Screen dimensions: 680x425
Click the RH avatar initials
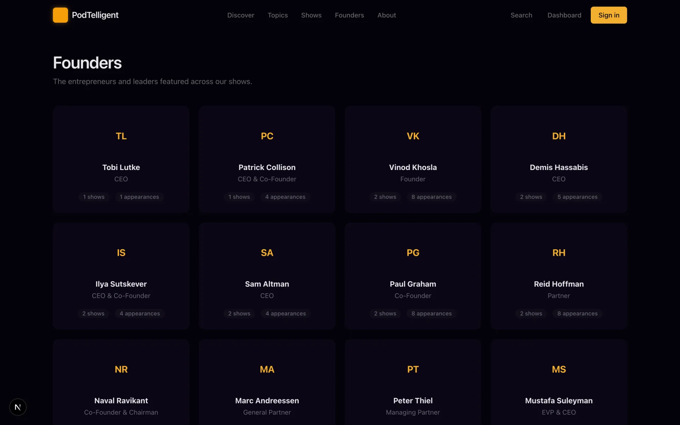[x=559, y=253]
